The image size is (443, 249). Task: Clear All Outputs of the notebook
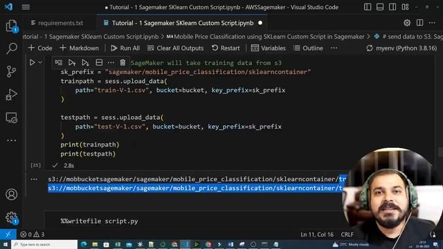click(x=175, y=48)
